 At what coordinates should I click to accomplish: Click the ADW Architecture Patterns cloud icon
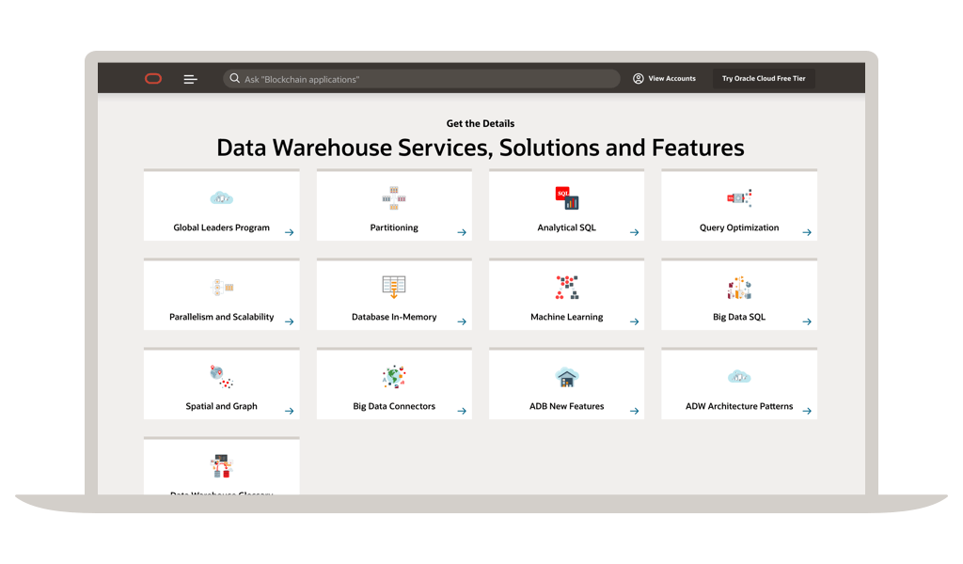coord(739,376)
